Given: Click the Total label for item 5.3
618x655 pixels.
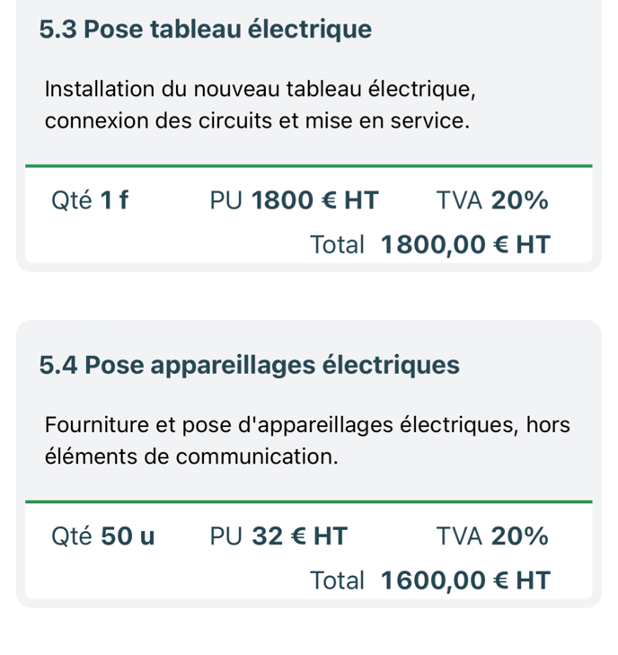Looking at the screenshot, I should 338,244.
